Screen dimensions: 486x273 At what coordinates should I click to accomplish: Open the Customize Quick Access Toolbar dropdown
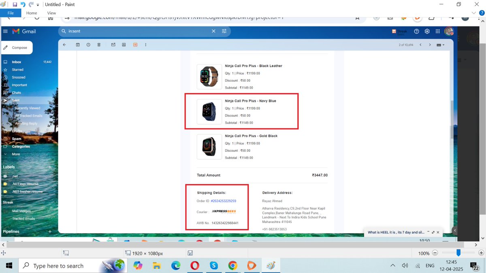(x=38, y=5)
